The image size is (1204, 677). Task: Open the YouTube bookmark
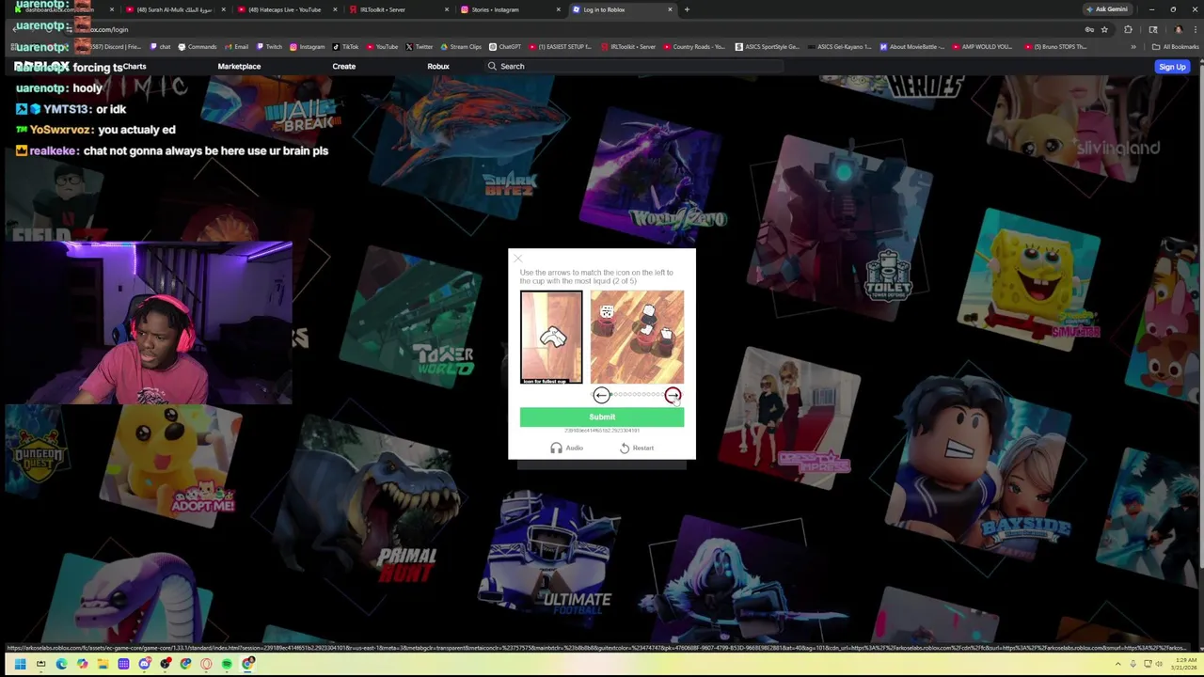[x=383, y=46]
